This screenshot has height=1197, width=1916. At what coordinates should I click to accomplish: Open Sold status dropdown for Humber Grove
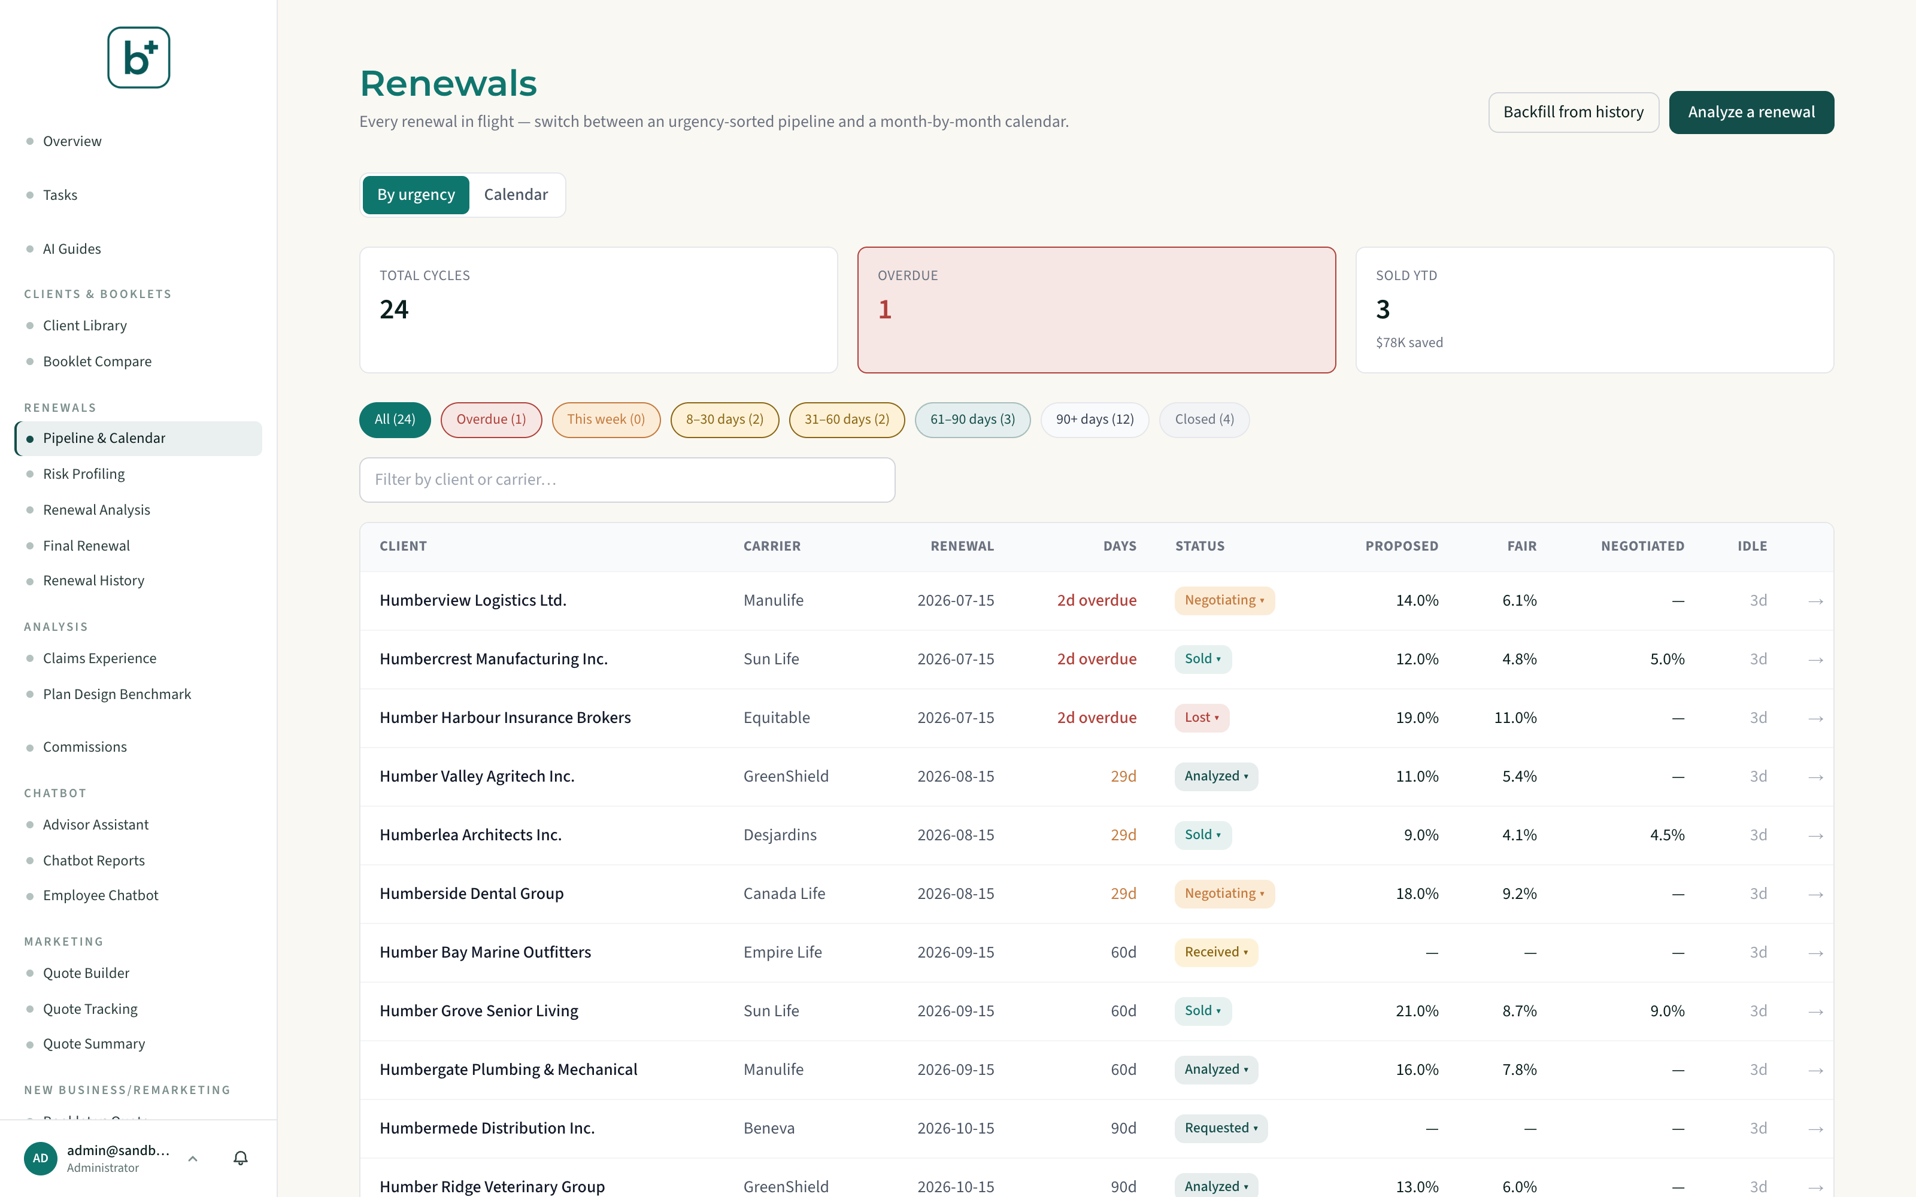(1203, 1010)
